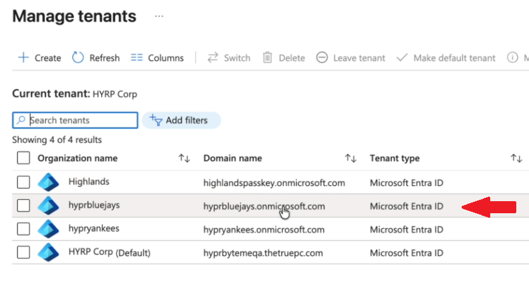Click the Delete trash icon
Viewport: 529px width, 290px height.
267,58
